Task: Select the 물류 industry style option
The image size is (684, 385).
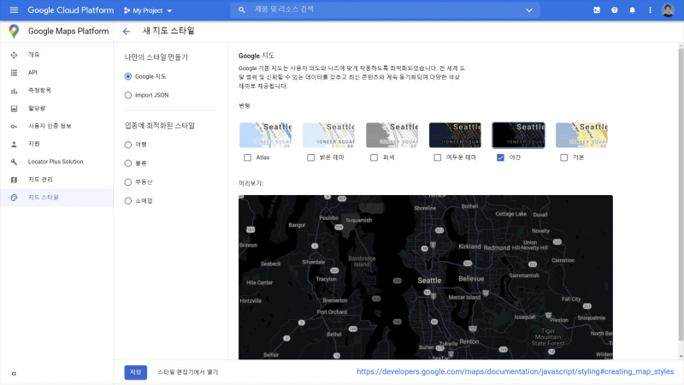Action: coord(127,163)
